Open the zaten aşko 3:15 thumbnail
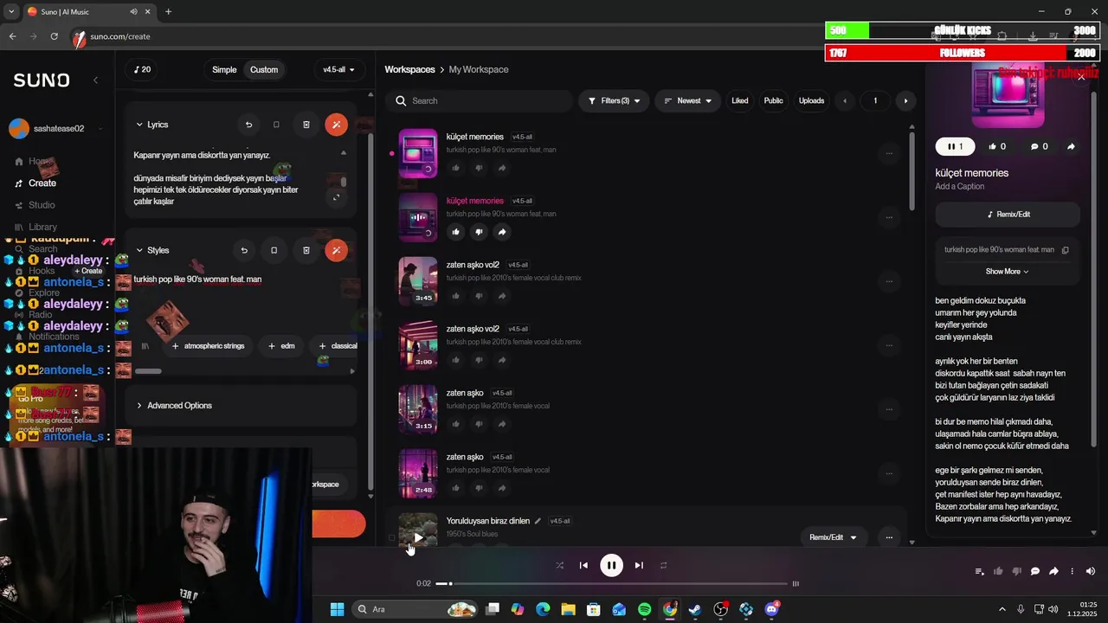The width and height of the screenshot is (1108, 623). tap(418, 408)
